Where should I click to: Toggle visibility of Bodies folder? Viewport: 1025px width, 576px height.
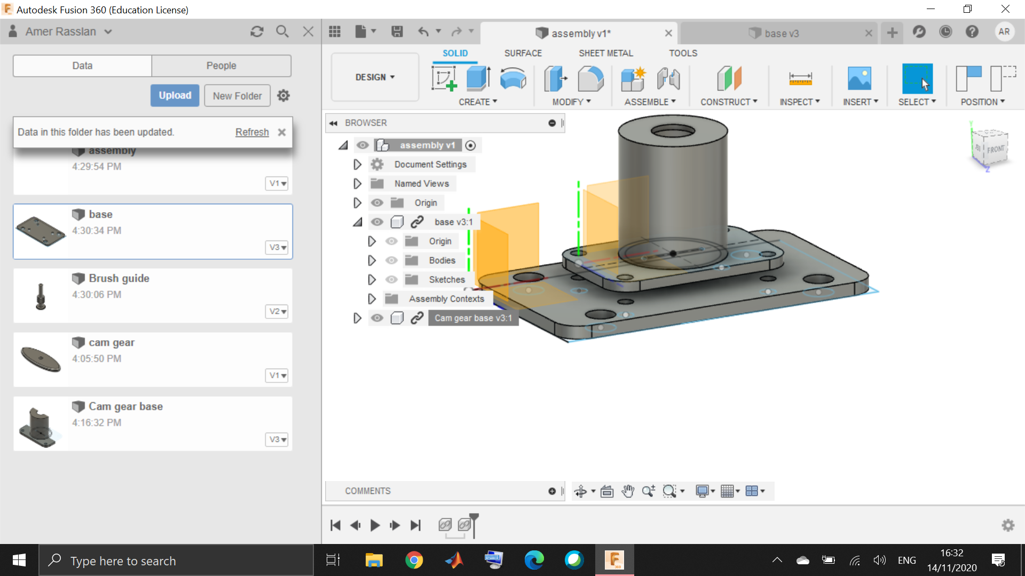[x=391, y=260]
